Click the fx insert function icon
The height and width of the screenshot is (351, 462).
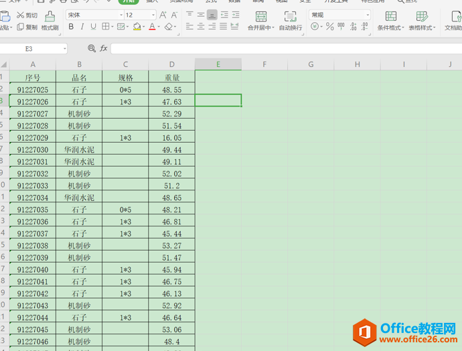104,49
